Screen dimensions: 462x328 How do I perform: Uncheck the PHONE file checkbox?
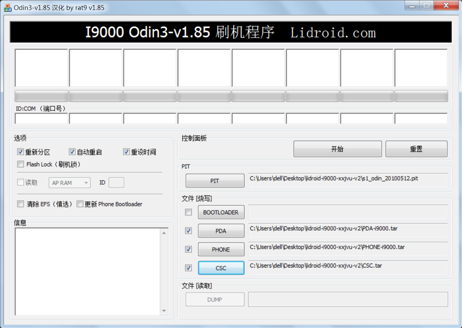click(x=189, y=249)
